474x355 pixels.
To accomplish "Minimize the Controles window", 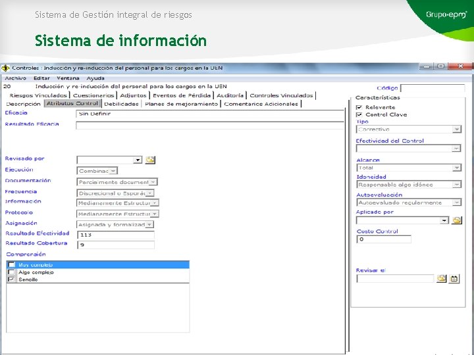I will click(x=427, y=66).
